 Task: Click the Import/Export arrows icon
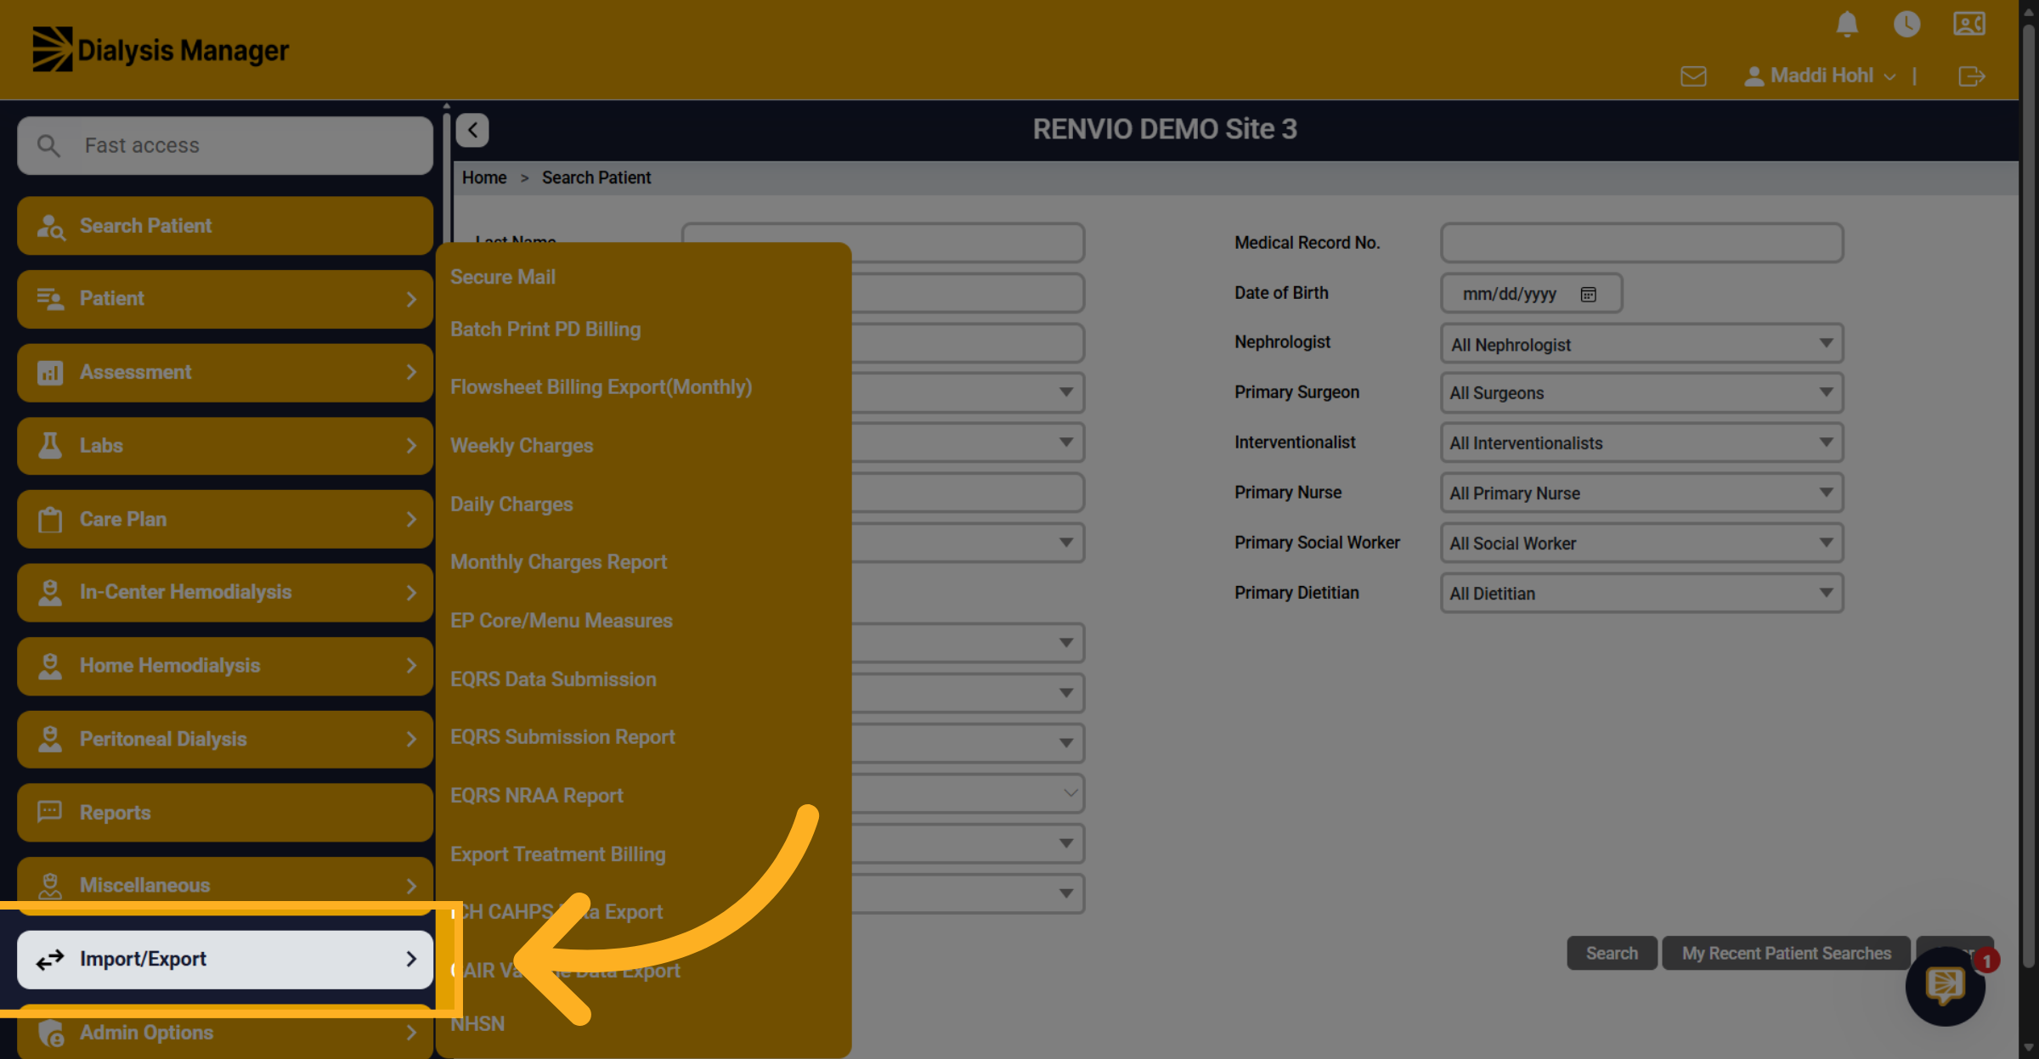[x=50, y=959]
